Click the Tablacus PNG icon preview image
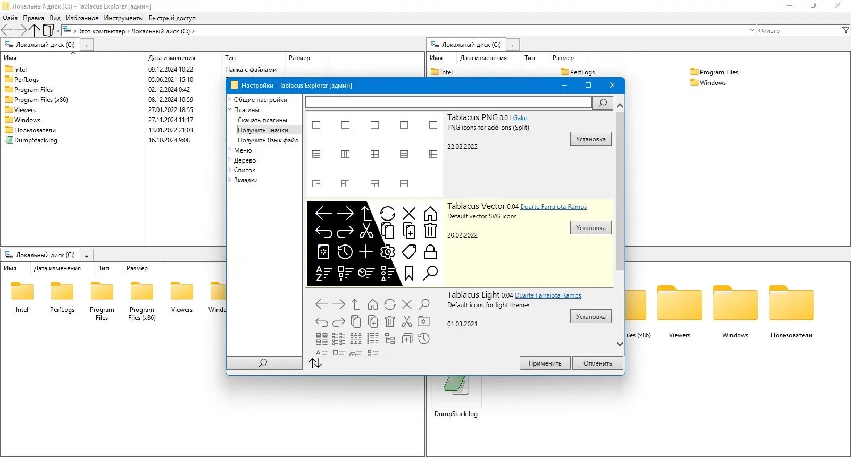Image resolution: width=851 pixels, height=457 pixels. tap(375, 155)
